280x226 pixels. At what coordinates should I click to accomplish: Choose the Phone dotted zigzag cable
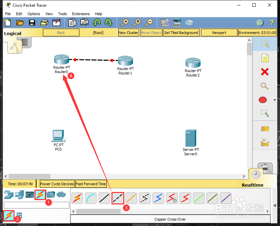[145, 198]
